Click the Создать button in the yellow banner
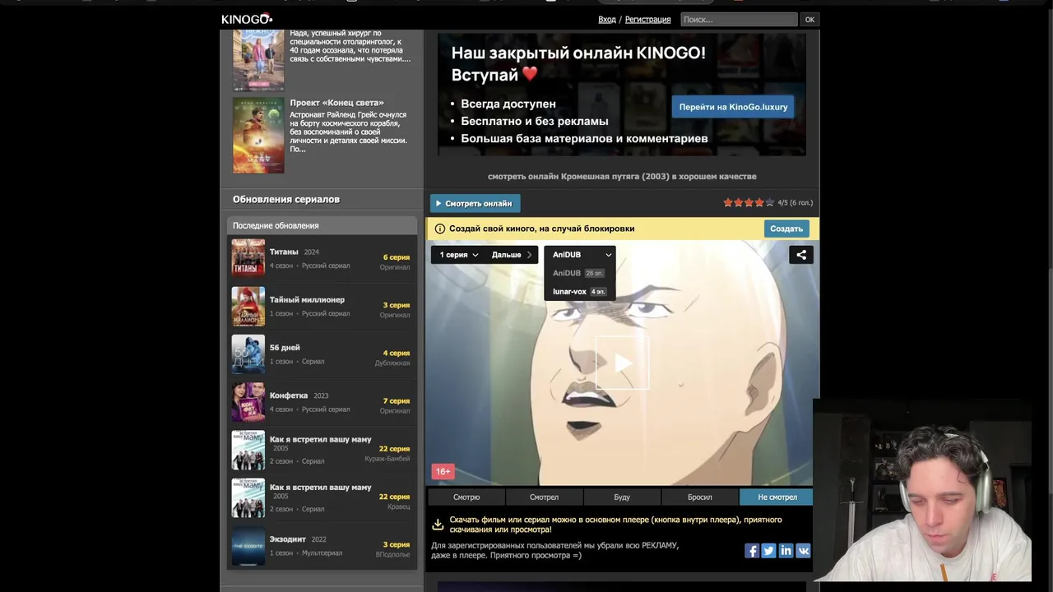1053x592 pixels. point(786,229)
